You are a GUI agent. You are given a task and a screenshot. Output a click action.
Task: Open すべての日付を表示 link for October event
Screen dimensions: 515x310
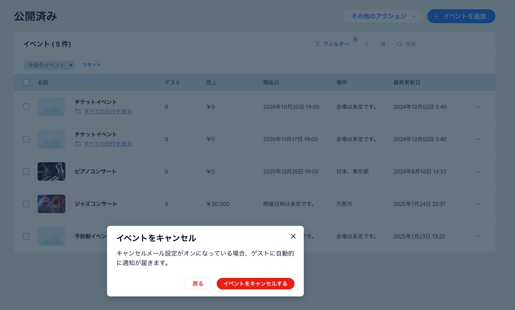click(108, 111)
